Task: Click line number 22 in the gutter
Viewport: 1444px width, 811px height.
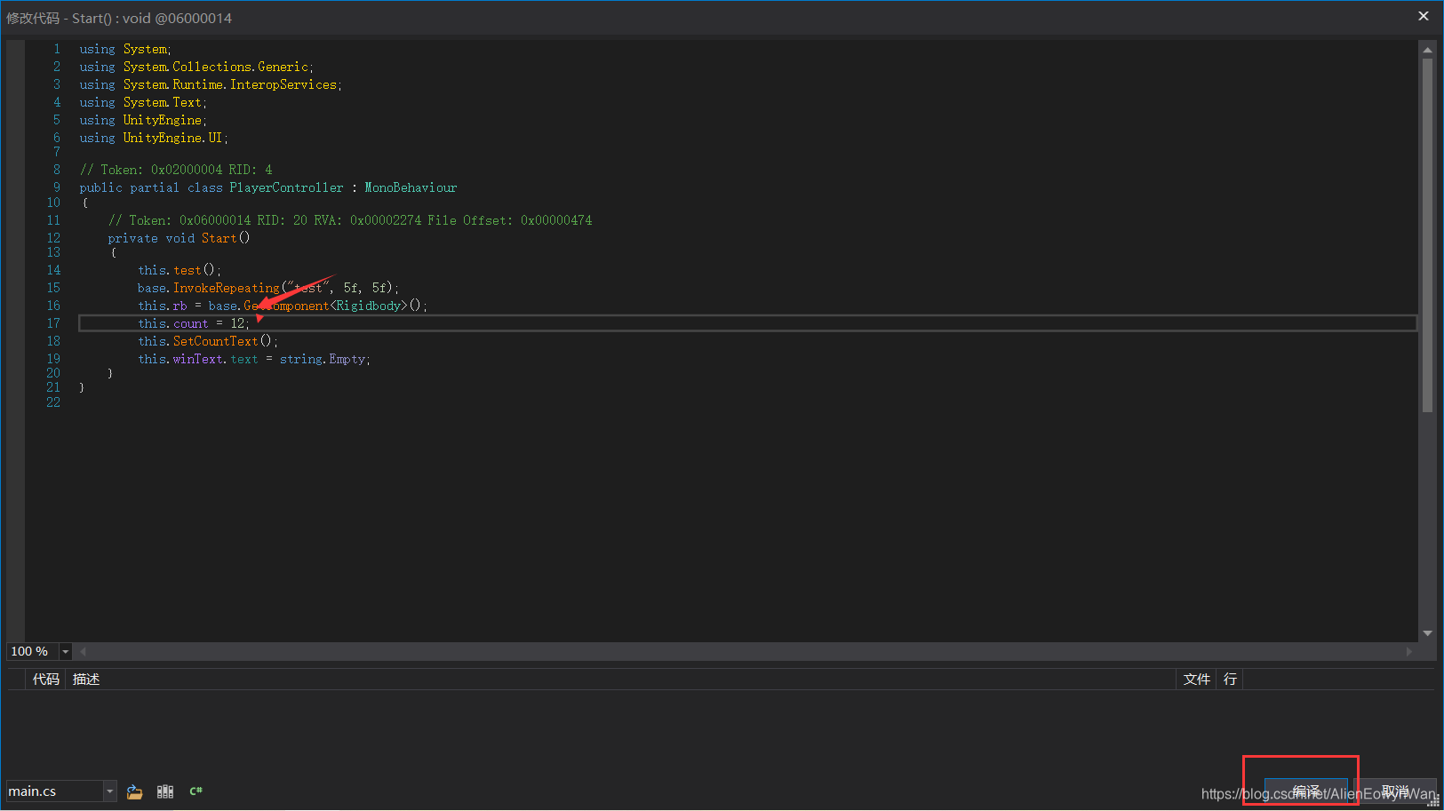Action: click(53, 402)
